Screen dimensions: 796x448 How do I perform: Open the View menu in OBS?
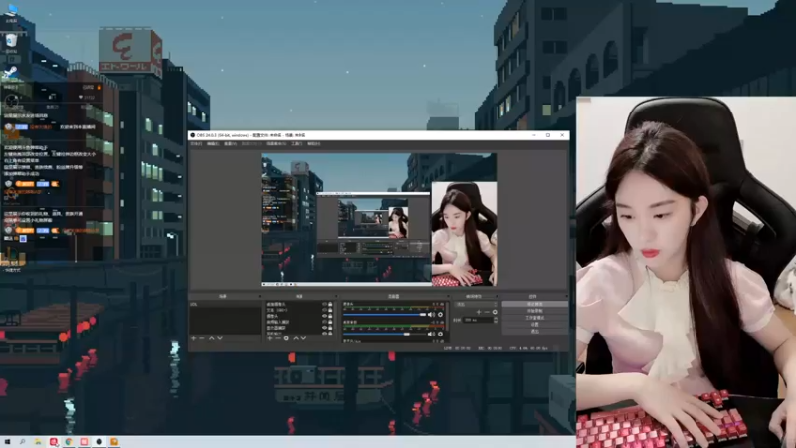230,143
